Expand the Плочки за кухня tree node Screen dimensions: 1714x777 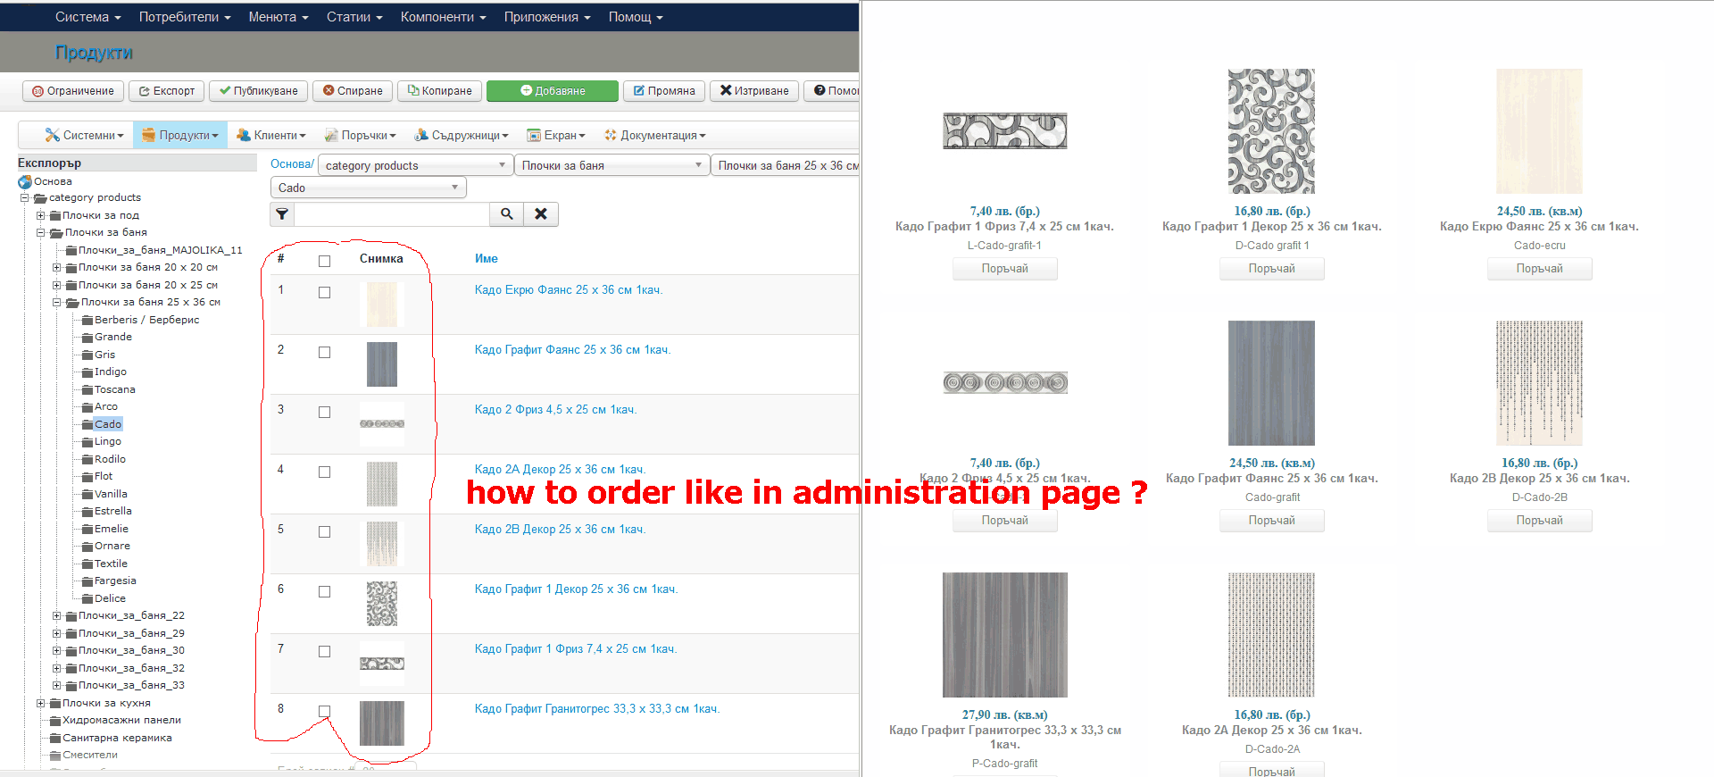click(x=40, y=703)
